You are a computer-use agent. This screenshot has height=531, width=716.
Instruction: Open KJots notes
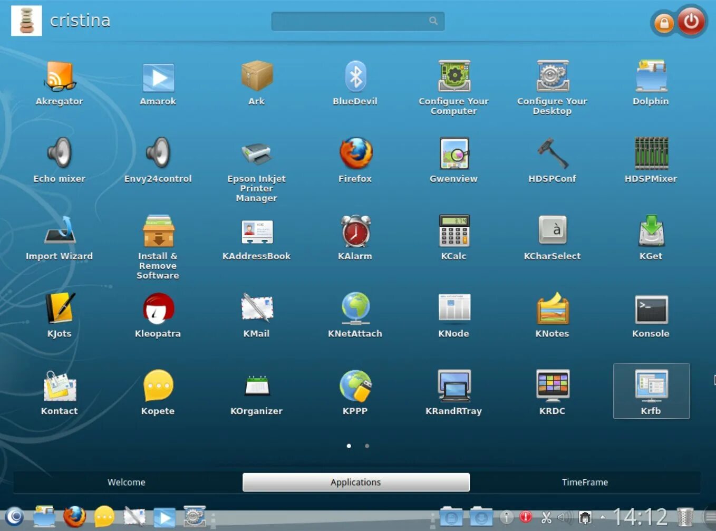[x=60, y=315]
